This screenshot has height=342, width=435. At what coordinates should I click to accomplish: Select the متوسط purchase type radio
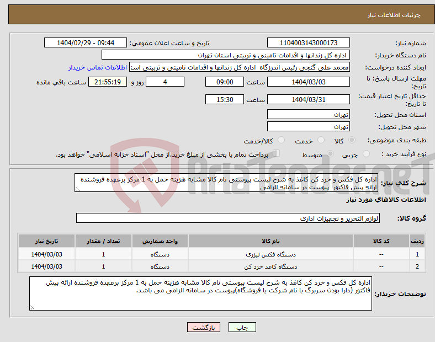(331, 154)
